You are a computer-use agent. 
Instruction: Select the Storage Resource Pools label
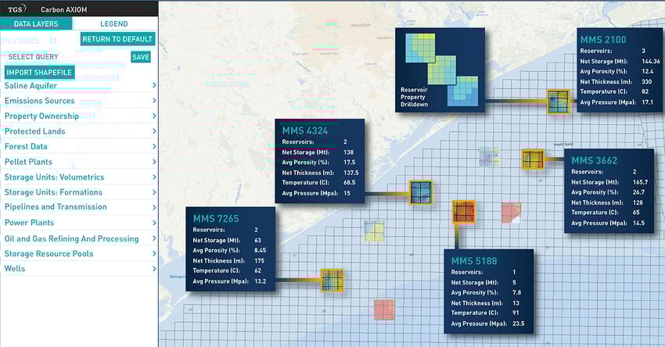49,254
